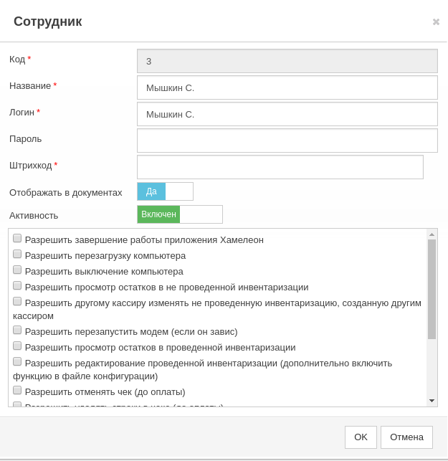The image size is (448, 461).
Task: Edit the Логин input field
Action: click(287, 114)
